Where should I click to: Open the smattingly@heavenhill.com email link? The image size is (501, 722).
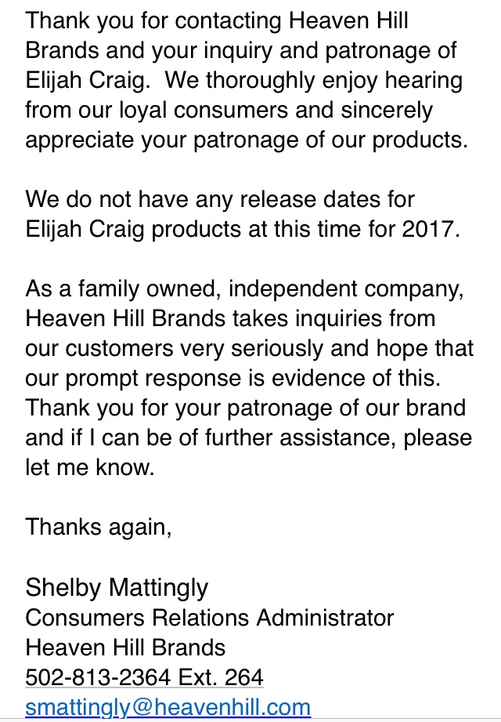pyautogui.click(x=168, y=707)
